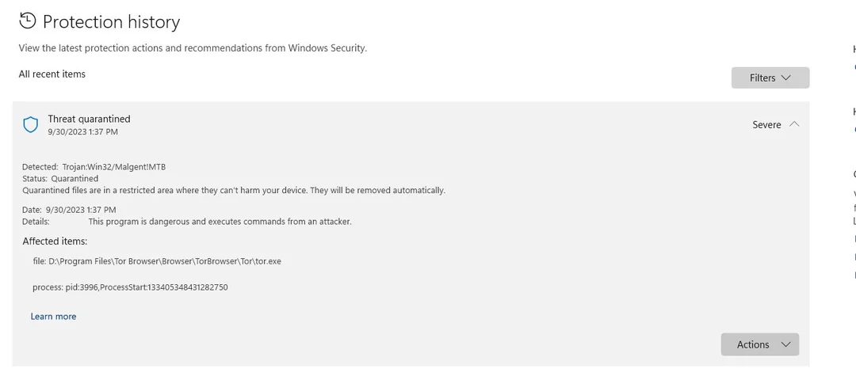The image size is (856, 376).
Task: Click the Status: Quarantined line
Action: (x=60, y=179)
